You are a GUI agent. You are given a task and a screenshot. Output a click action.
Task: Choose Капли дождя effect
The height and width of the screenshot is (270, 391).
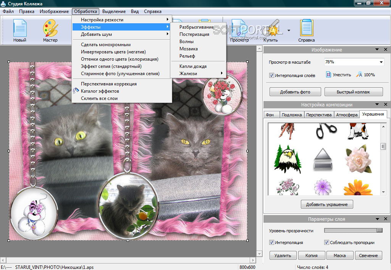click(198, 66)
